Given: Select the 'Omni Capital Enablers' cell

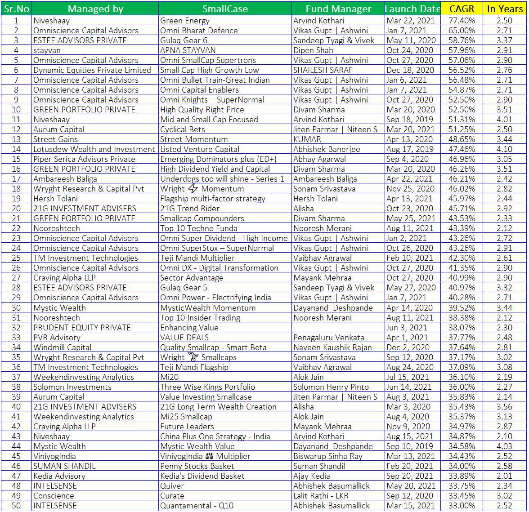Looking at the screenshot, I should [225, 90].
